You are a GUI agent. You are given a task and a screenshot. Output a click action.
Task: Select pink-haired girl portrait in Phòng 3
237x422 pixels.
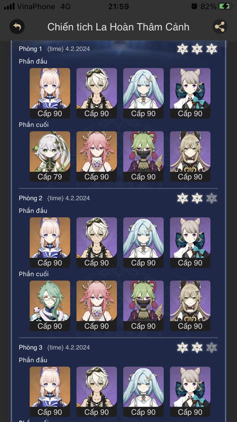[x=49, y=391]
